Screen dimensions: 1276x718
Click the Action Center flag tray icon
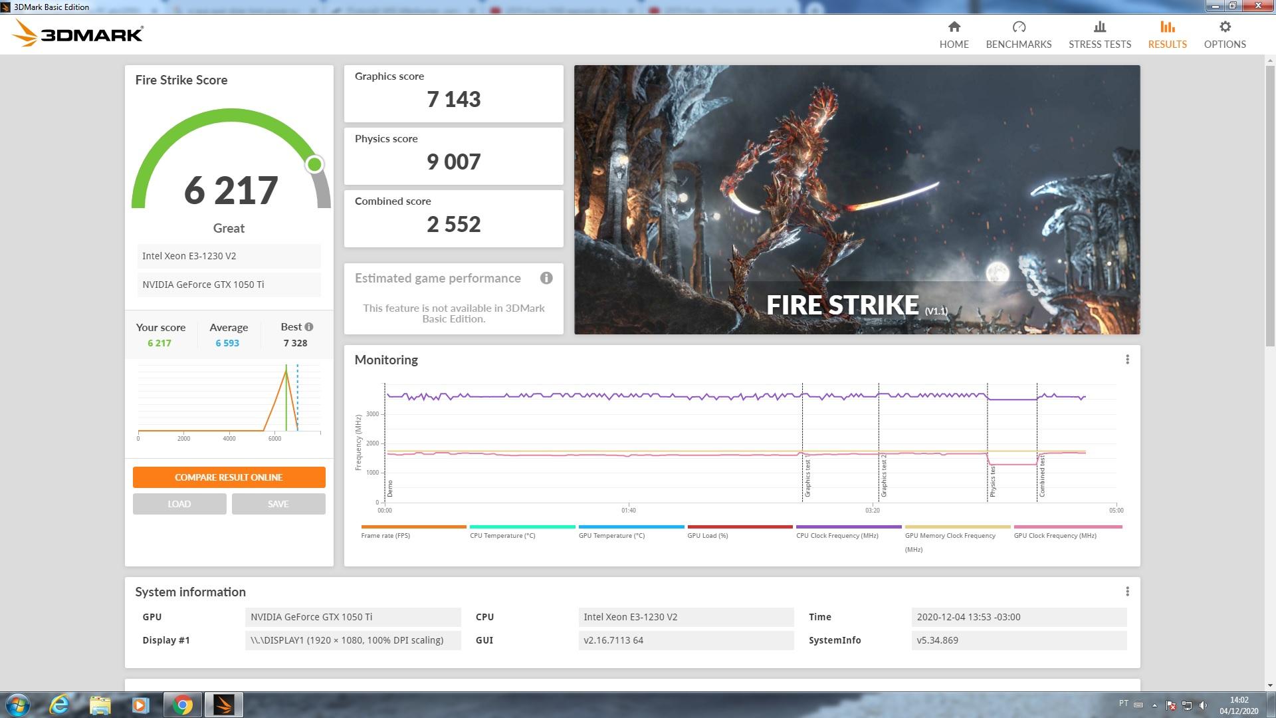[1171, 705]
